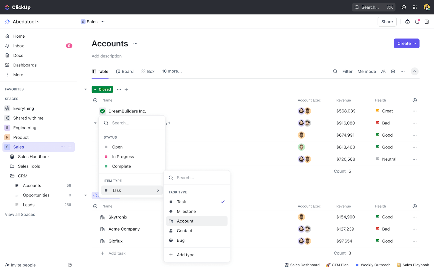Click the View all Spaces link
This screenshot has height=271, width=434.
coord(20,214)
